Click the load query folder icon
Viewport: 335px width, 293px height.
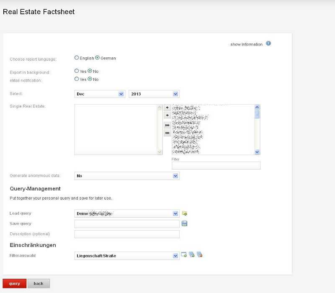pos(185,213)
